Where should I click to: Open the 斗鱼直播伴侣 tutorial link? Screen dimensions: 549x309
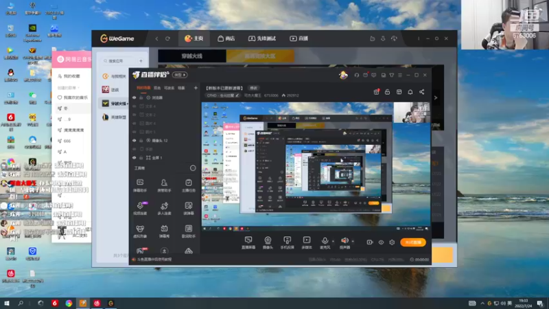pyautogui.click(x=154, y=260)
